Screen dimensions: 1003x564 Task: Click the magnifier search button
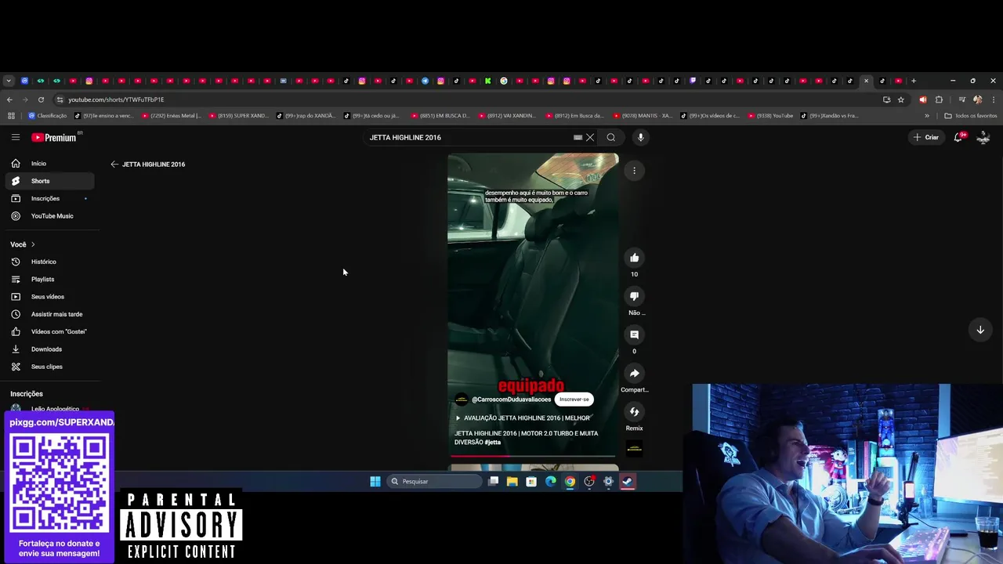pyautogui.click(x=611, y=137)
